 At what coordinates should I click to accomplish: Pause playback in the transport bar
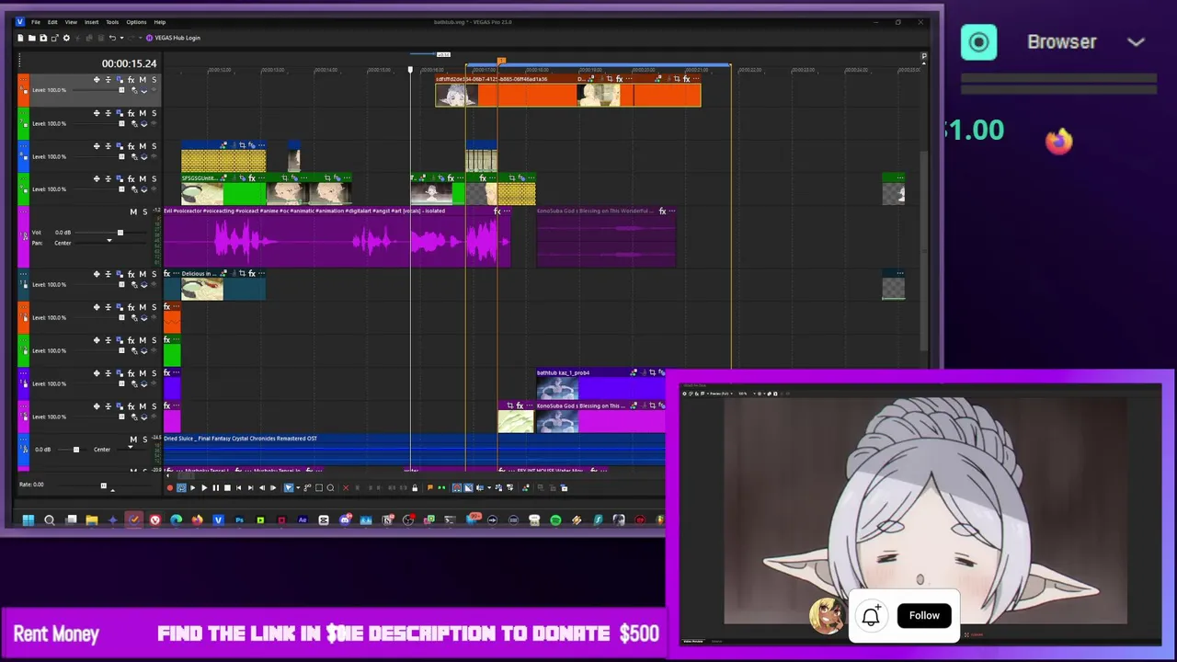(x=216, y=487)
